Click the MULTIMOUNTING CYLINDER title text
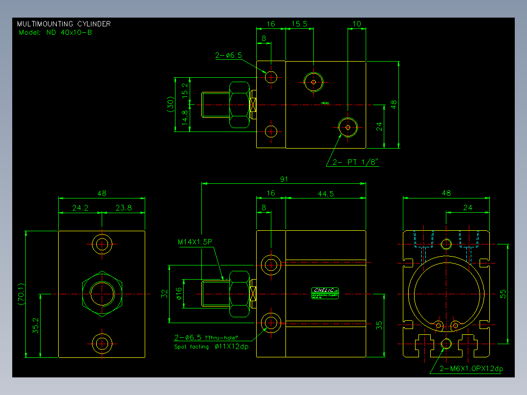This screenshot has height=395, width=527. click(64, 24)
